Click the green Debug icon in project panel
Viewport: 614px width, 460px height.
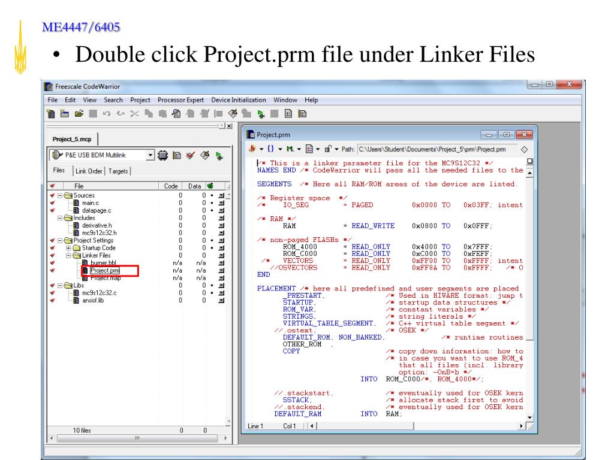[x=219, y=156]
